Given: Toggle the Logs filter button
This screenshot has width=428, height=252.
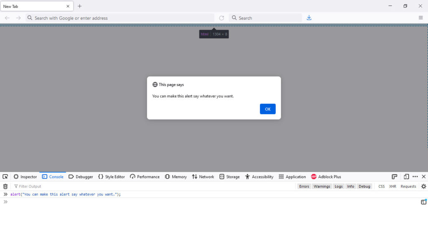Looking at the screenshot, I should point(339,186).
